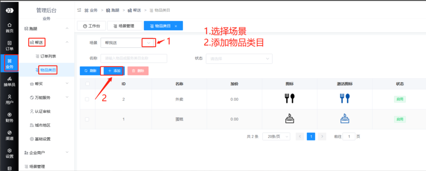
Task: Click the menu collapse icon beside breadcrumb
Action: [79, 10]
